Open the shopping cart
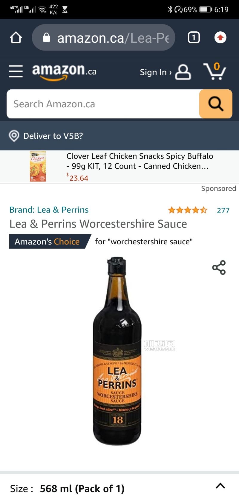This screenshot has height=497, width=239. point(215,71)
